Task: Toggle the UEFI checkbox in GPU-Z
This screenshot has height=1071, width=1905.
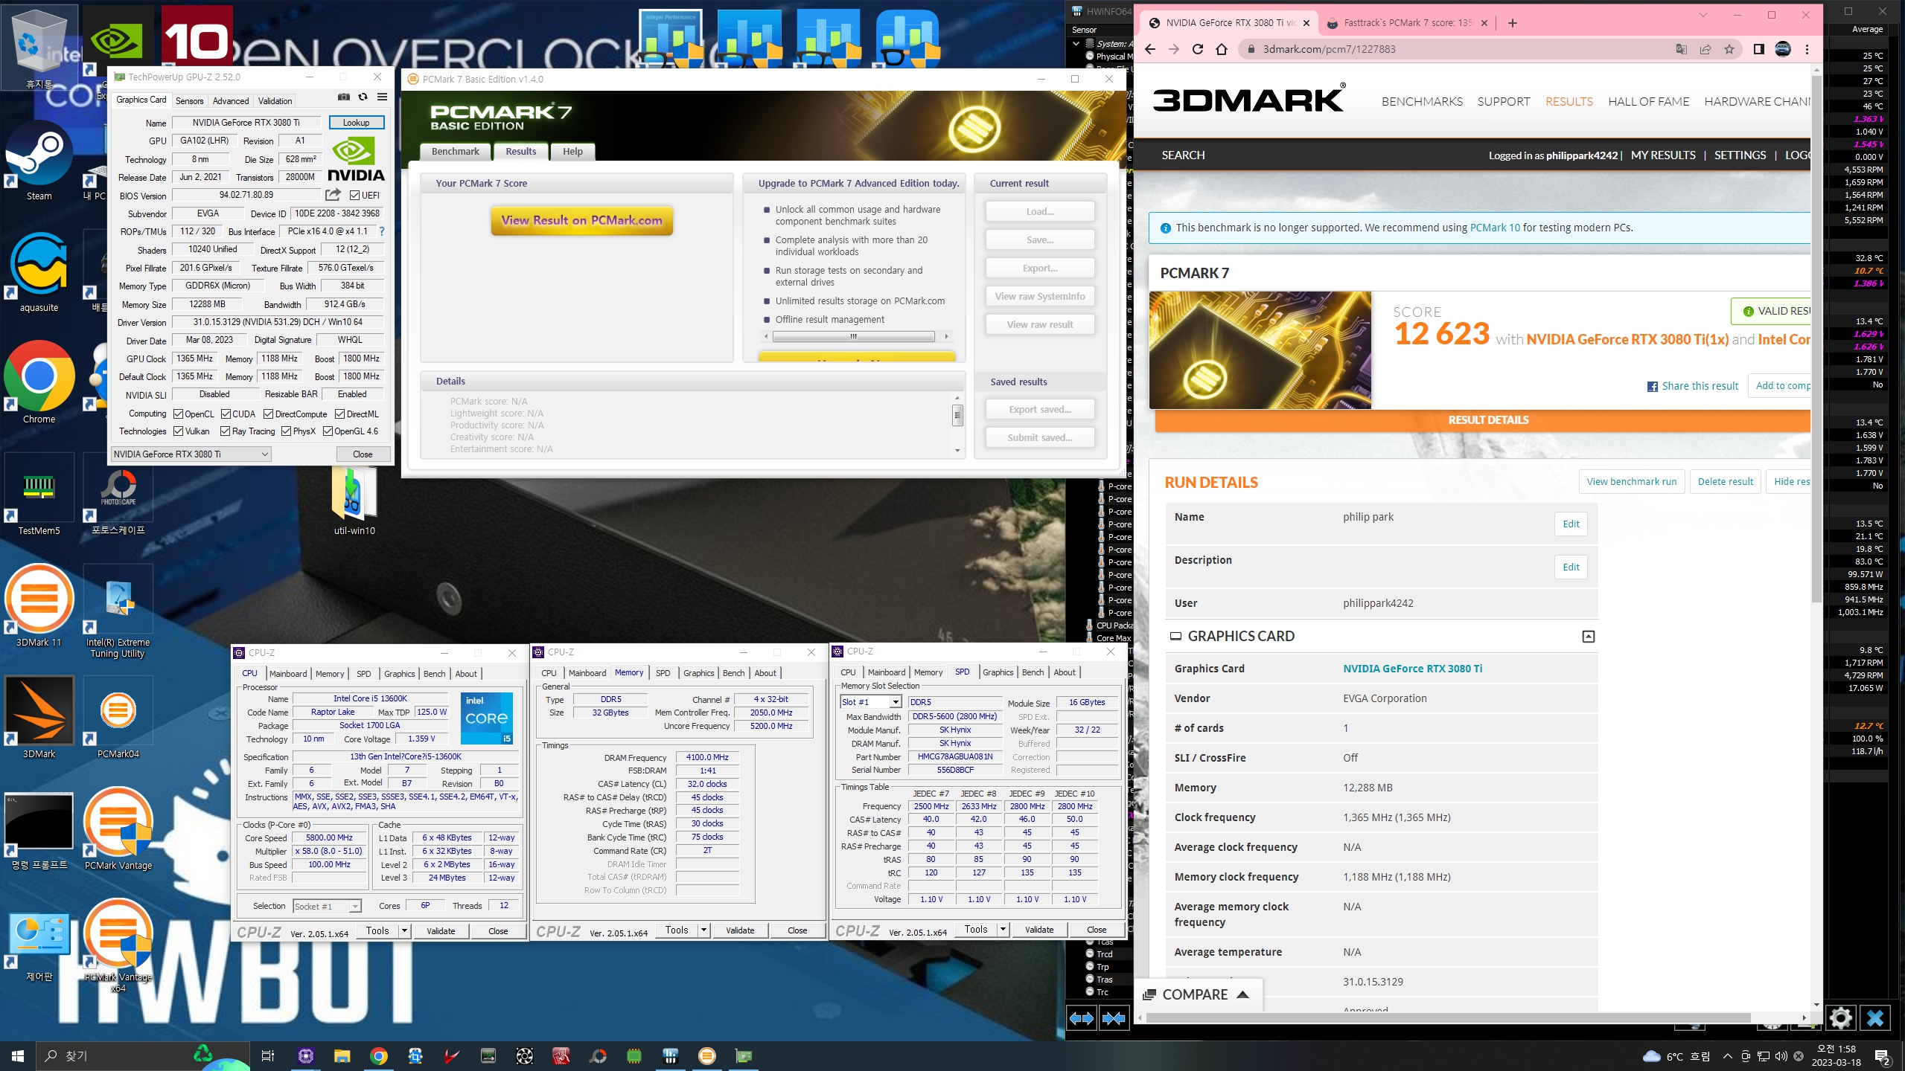Action: pyautogui.click(x=355, y=196)
